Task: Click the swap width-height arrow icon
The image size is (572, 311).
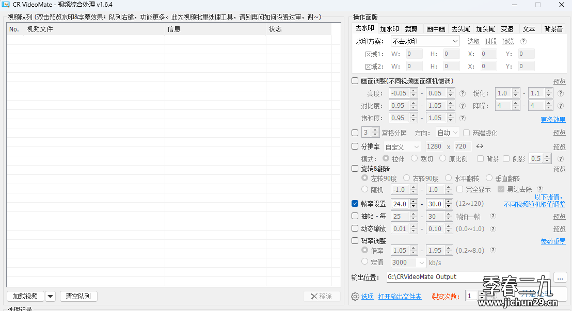Action: [480, 146]
